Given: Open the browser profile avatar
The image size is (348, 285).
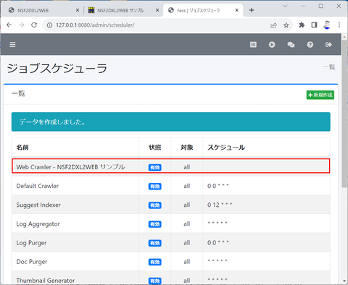Looking at the screenshot, I should [327, 25].
